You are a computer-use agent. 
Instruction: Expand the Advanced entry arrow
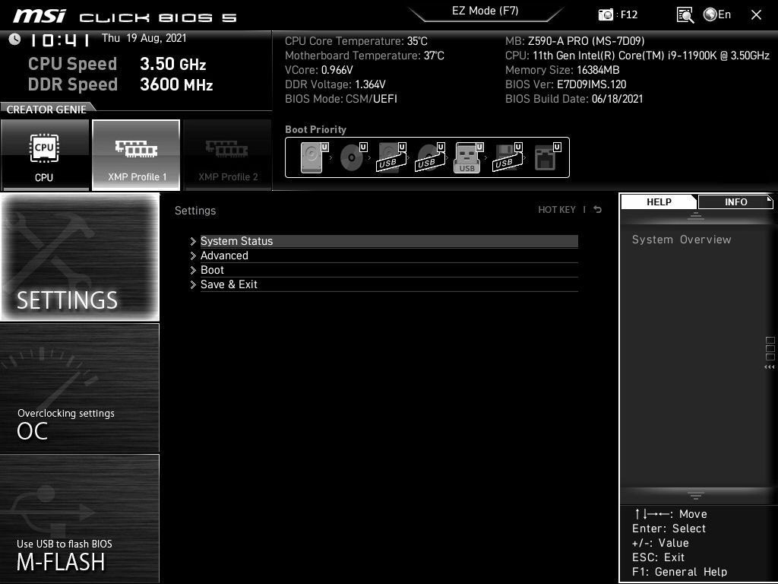point(193,255)
